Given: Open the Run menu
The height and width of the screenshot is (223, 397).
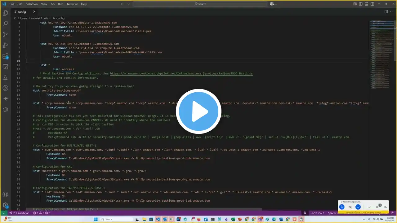Looking at the screenshot, I should (60, 4).
